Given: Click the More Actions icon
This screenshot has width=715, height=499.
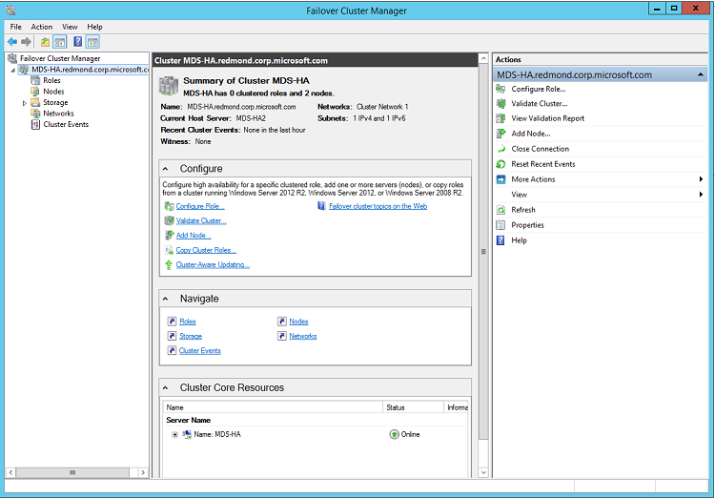Looking at the screenshot, I should coord(500,179).
